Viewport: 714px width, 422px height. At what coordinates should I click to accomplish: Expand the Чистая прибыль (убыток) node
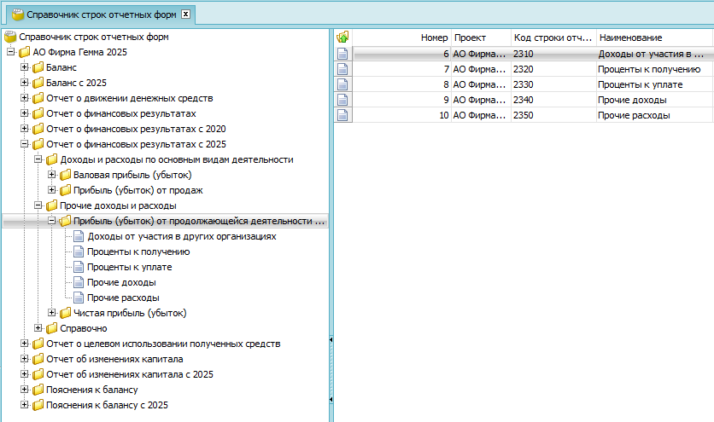click(x=52, y=313)
